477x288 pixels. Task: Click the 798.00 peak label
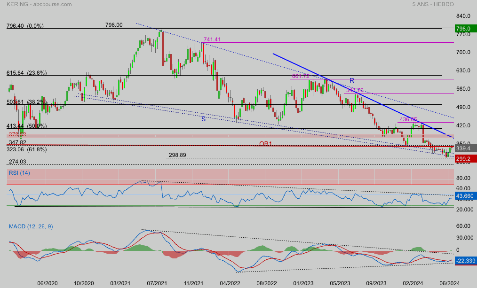pos(114,25)
